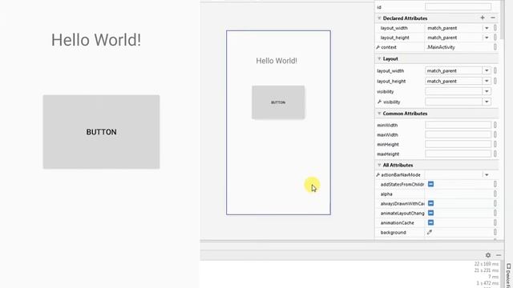This screenshot has width=513, height=288.
Task: Open the Device File Explorer side tab
Action: (509, 275)
